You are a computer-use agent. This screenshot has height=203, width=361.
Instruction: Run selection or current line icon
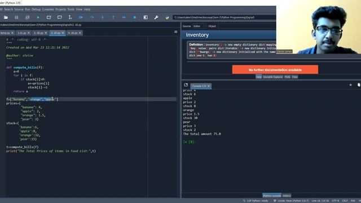coord(70,17)
